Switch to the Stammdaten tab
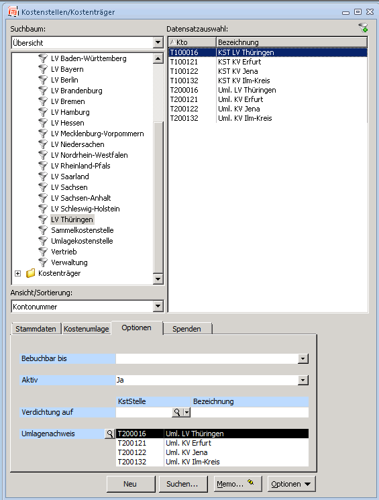This screenshot has height=500, width=379. [x=36, y=329]
